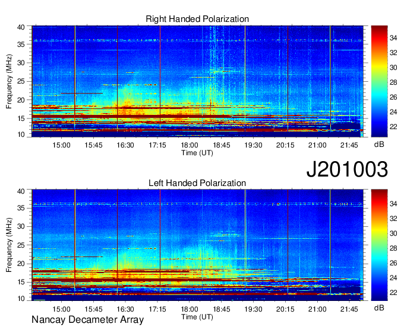Screen dimensions: 404x327
Task: Click the 18:00 tick label on top plot
Action: point(190,145)
